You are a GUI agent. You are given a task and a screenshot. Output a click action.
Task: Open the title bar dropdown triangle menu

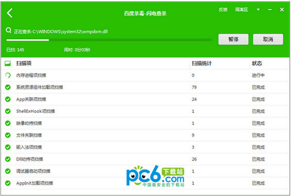258,9
